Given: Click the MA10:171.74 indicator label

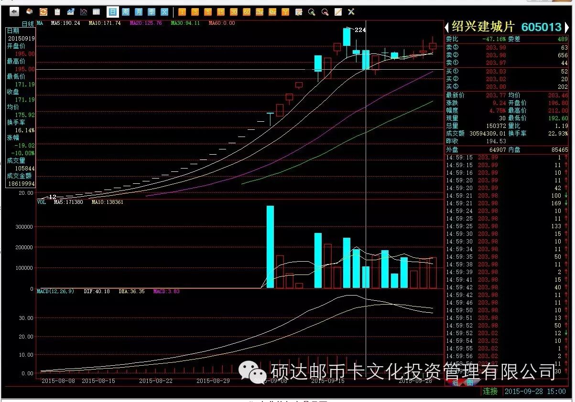Looking at the screenshot, I should coord(105,23).
